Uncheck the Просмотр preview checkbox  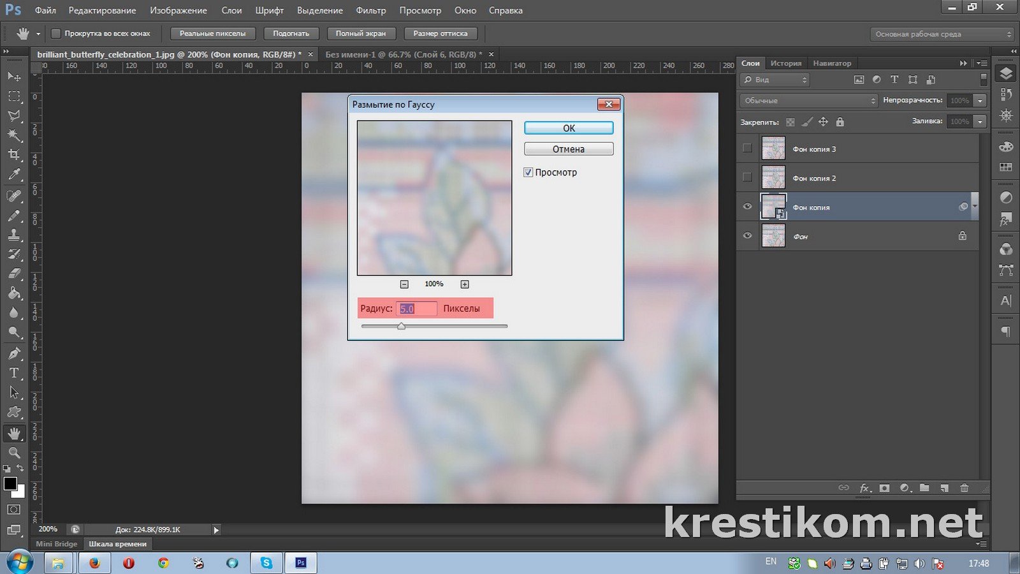pos(528,172)
